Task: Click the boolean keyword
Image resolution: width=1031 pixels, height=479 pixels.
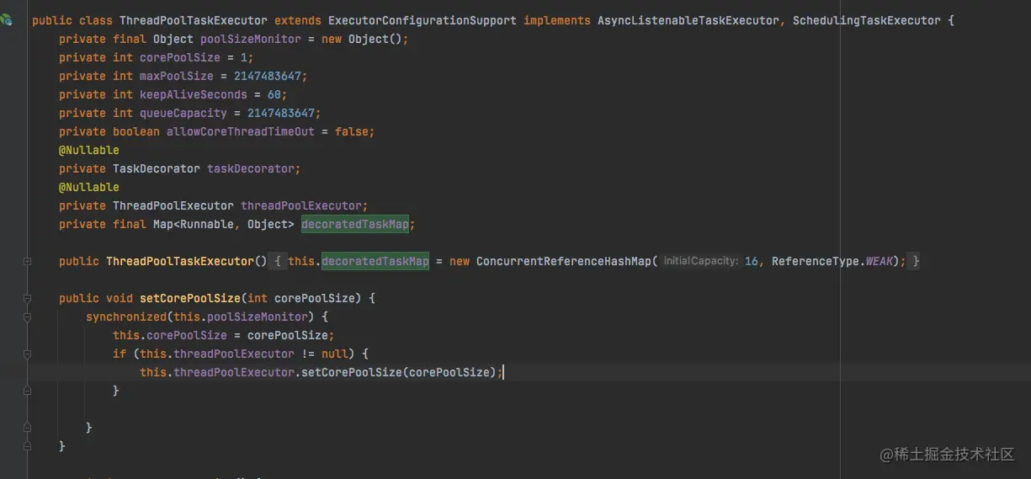Action: 136,131
